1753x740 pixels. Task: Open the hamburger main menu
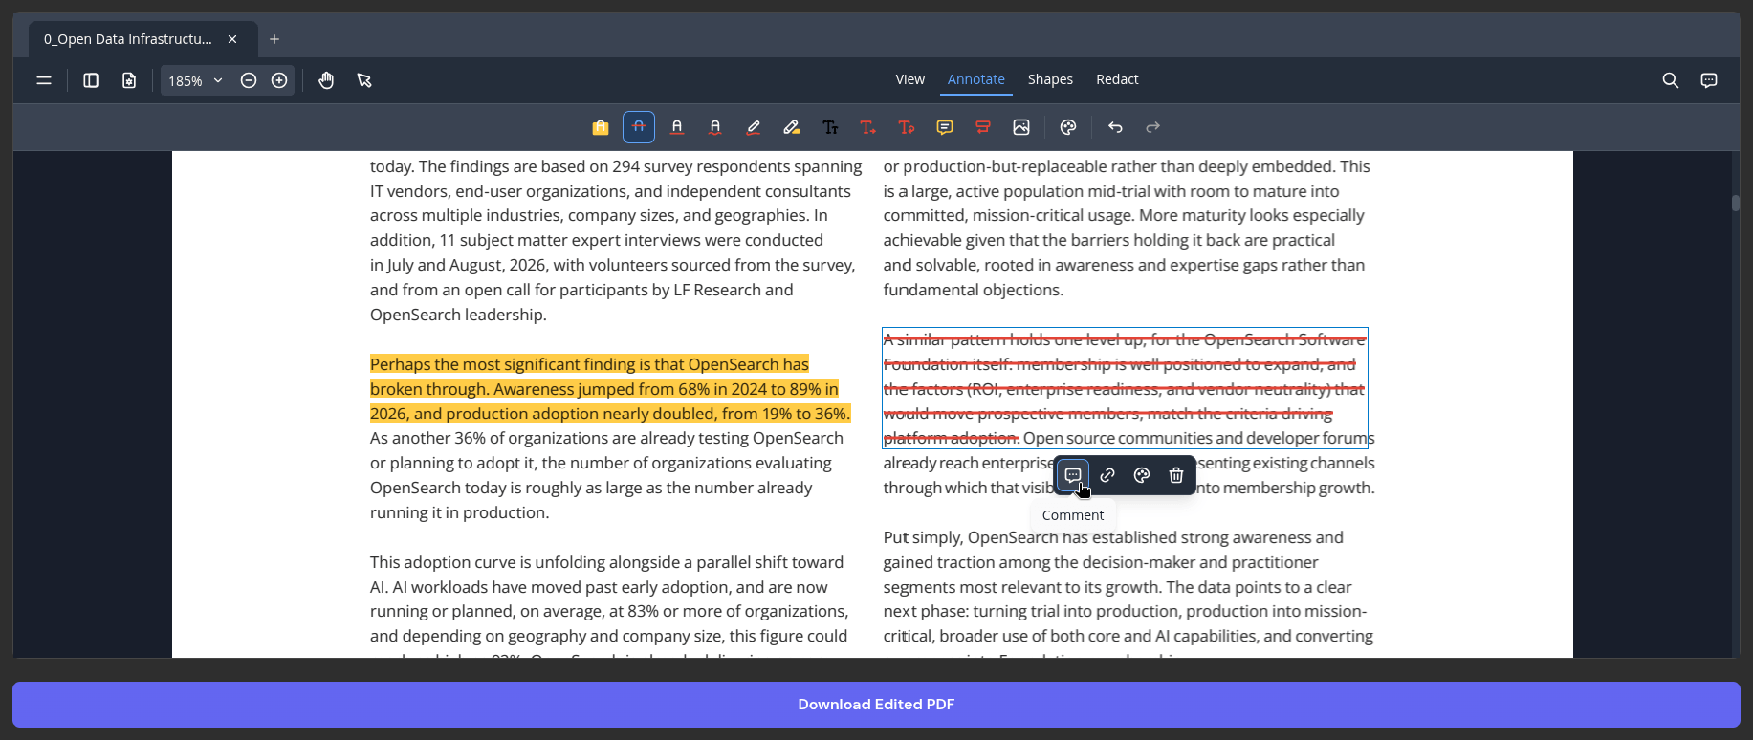tap(44, 80)
